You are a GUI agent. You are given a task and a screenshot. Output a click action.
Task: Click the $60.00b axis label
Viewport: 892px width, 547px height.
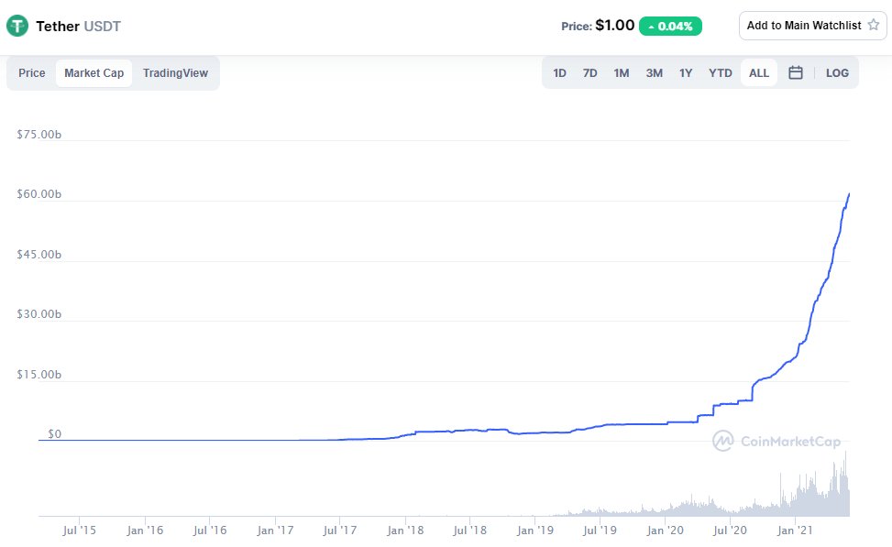39,194
